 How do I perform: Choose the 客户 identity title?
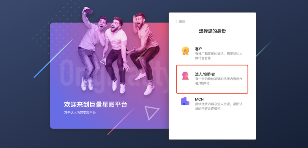click(x=198, y=49)
